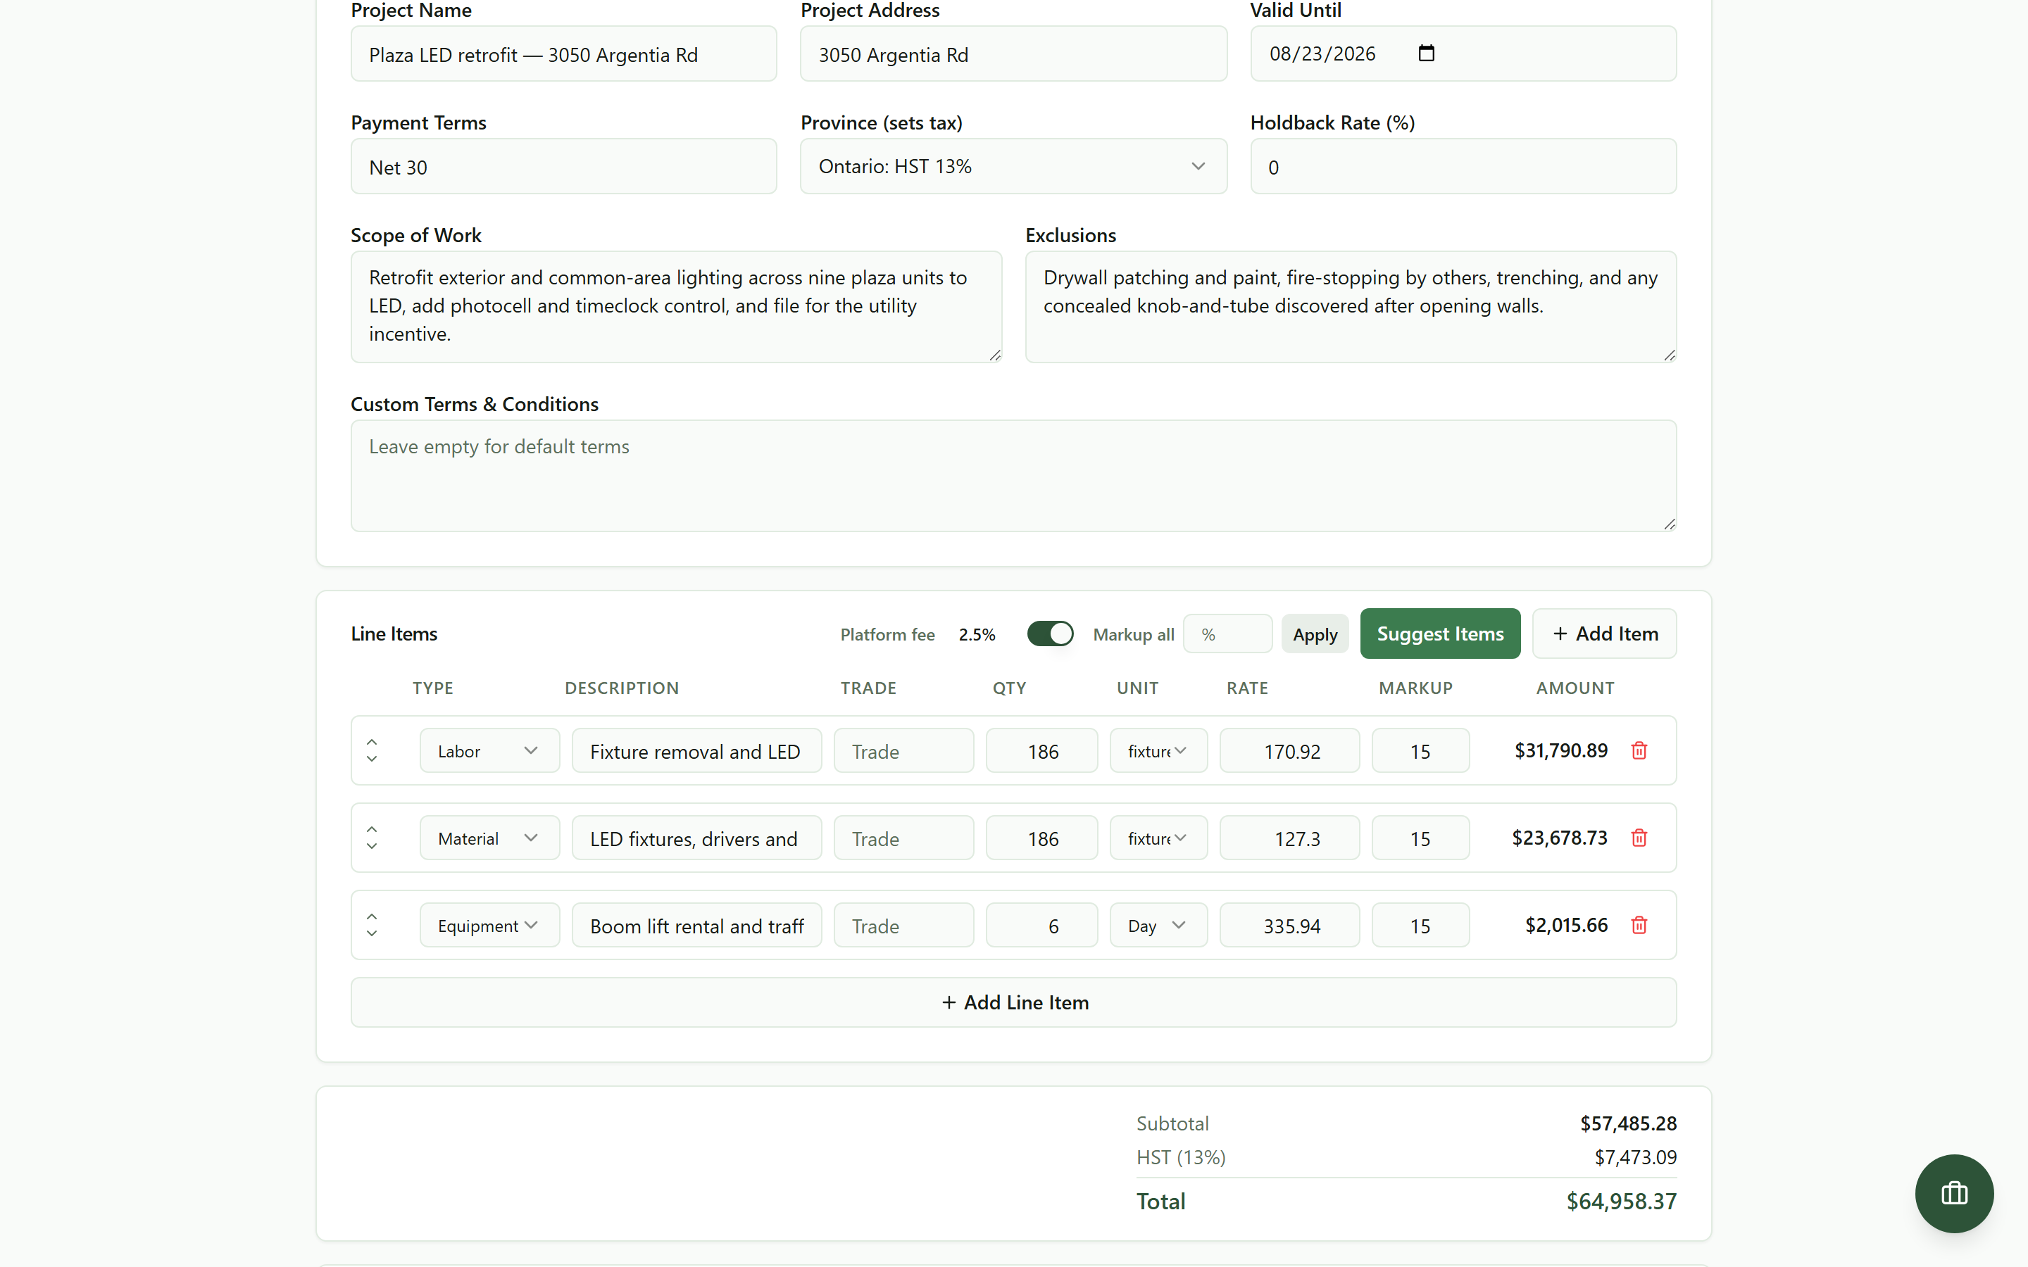
Task: Move the Equipment line item down
Action: point(372,933)
